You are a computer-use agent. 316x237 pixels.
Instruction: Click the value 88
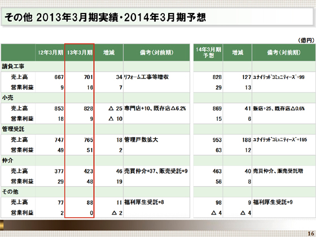tap(90, 203)
